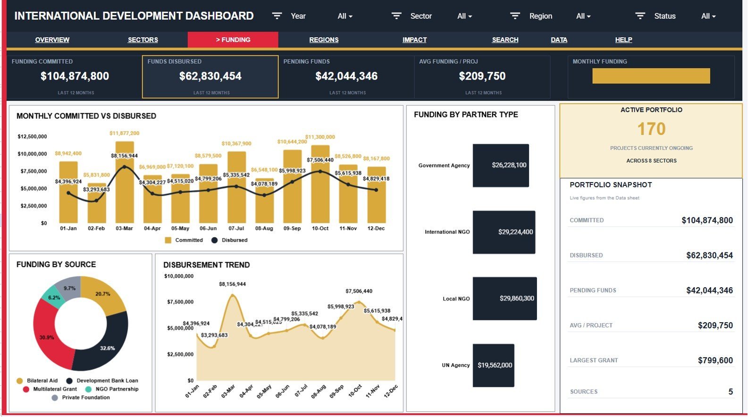Click the Monthly Funding gold bar
The height and width of the screenshot is (417, 755).
click(651, 76)
